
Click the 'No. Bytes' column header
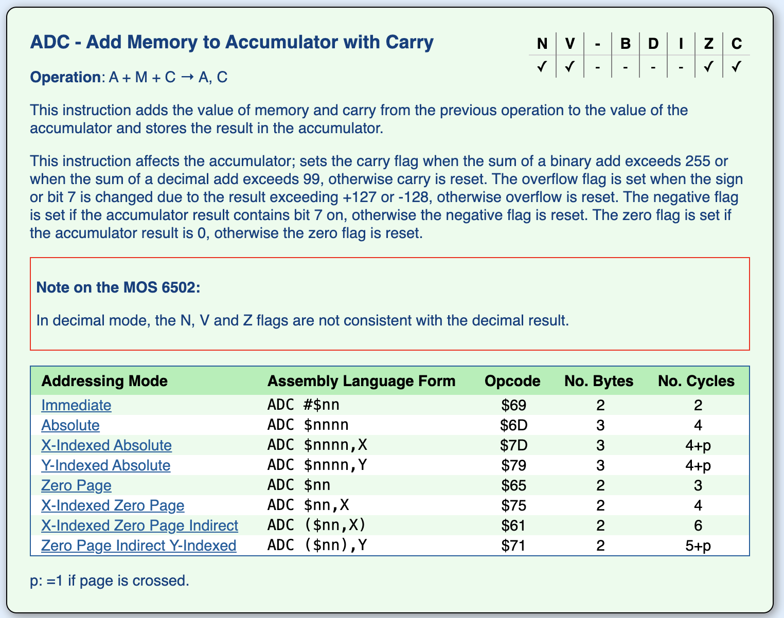[599, 381]
